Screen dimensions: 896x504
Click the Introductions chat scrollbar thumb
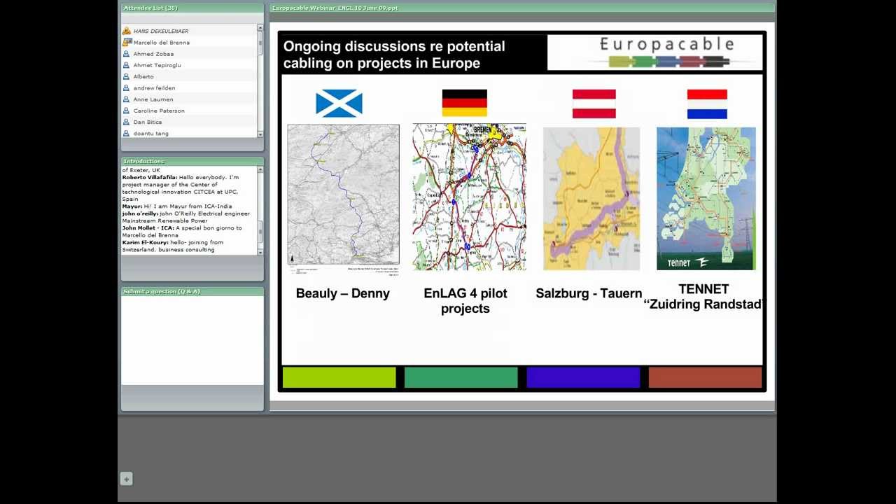(260, 230)
